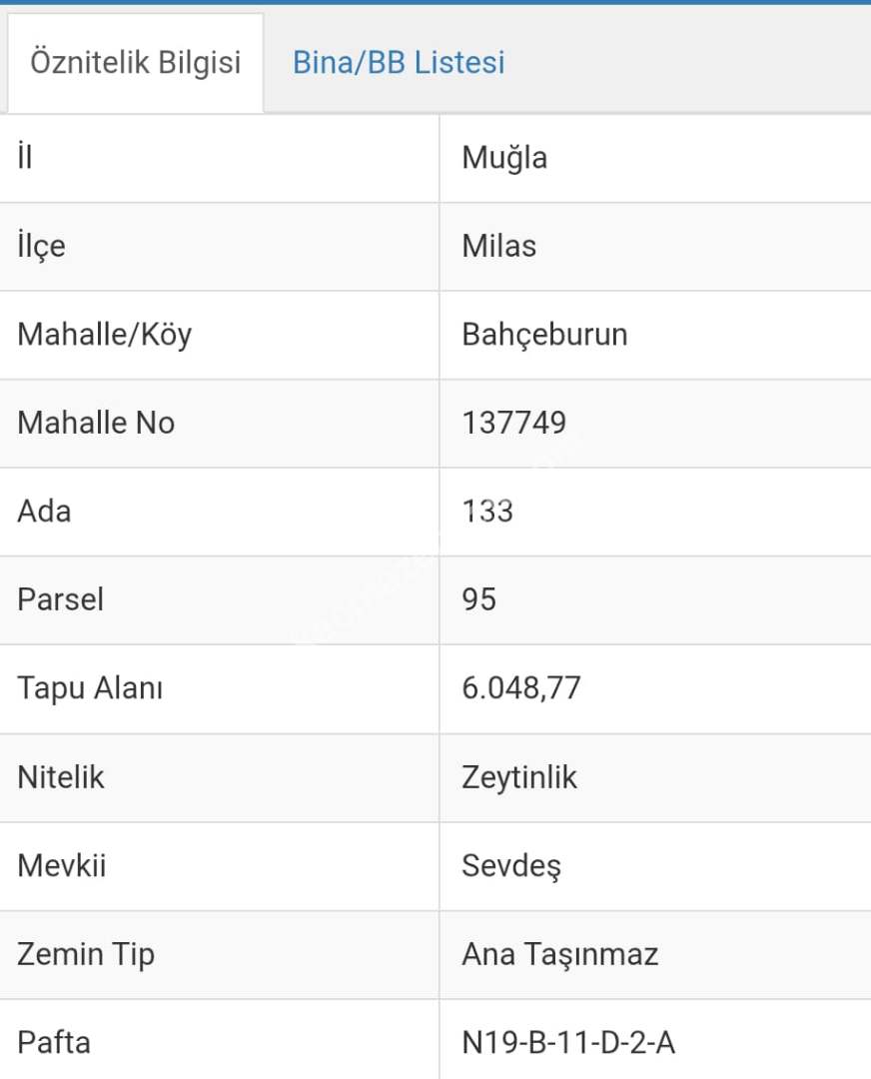The width and height of the screenshot is (871, 1079).
Task: Select the Ana Taşınmaz value
Action: 559,954
